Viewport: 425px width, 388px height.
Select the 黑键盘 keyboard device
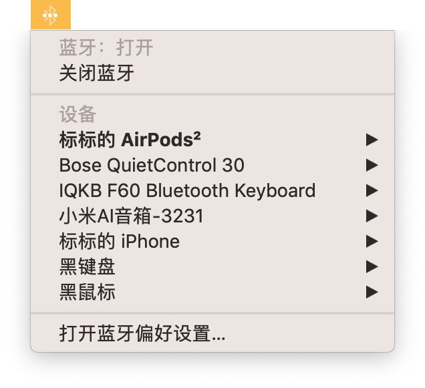(212, 266)
